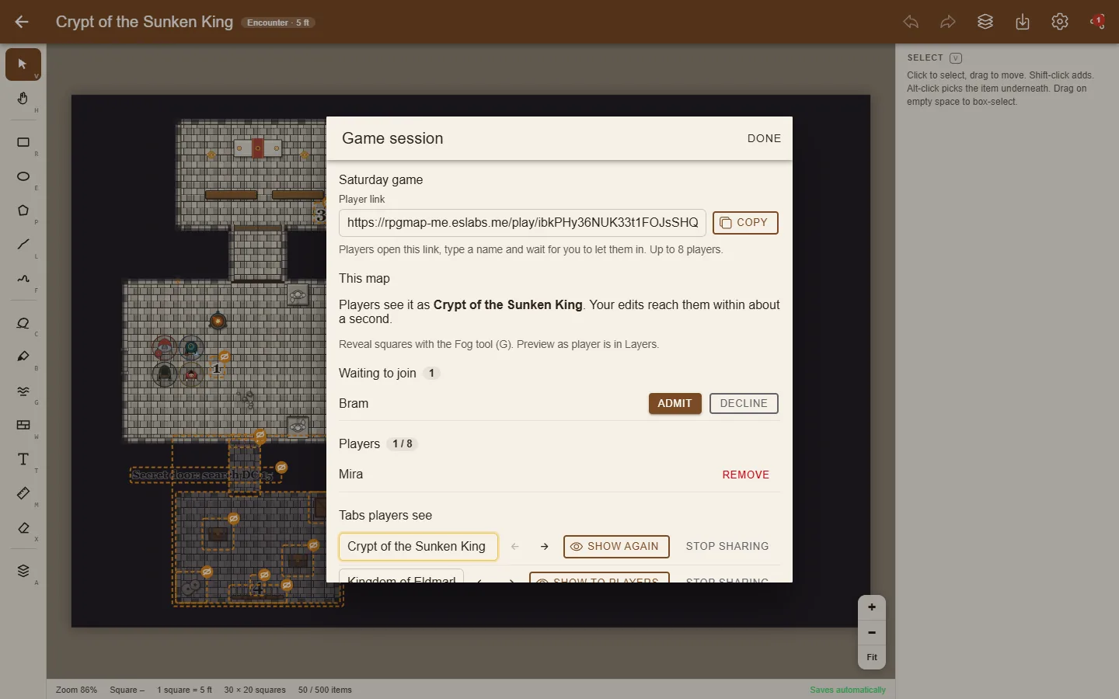Choose the Pan hand tool
Screen dimensions: 1119x699
point(23,99)
